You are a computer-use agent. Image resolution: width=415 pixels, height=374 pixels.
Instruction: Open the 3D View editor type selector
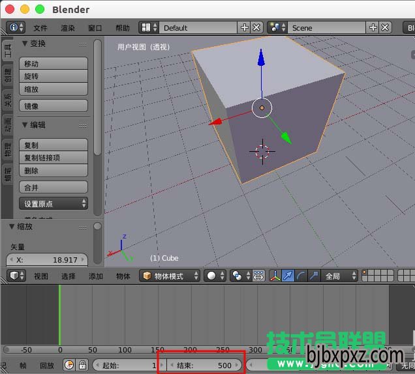point(16,276)
